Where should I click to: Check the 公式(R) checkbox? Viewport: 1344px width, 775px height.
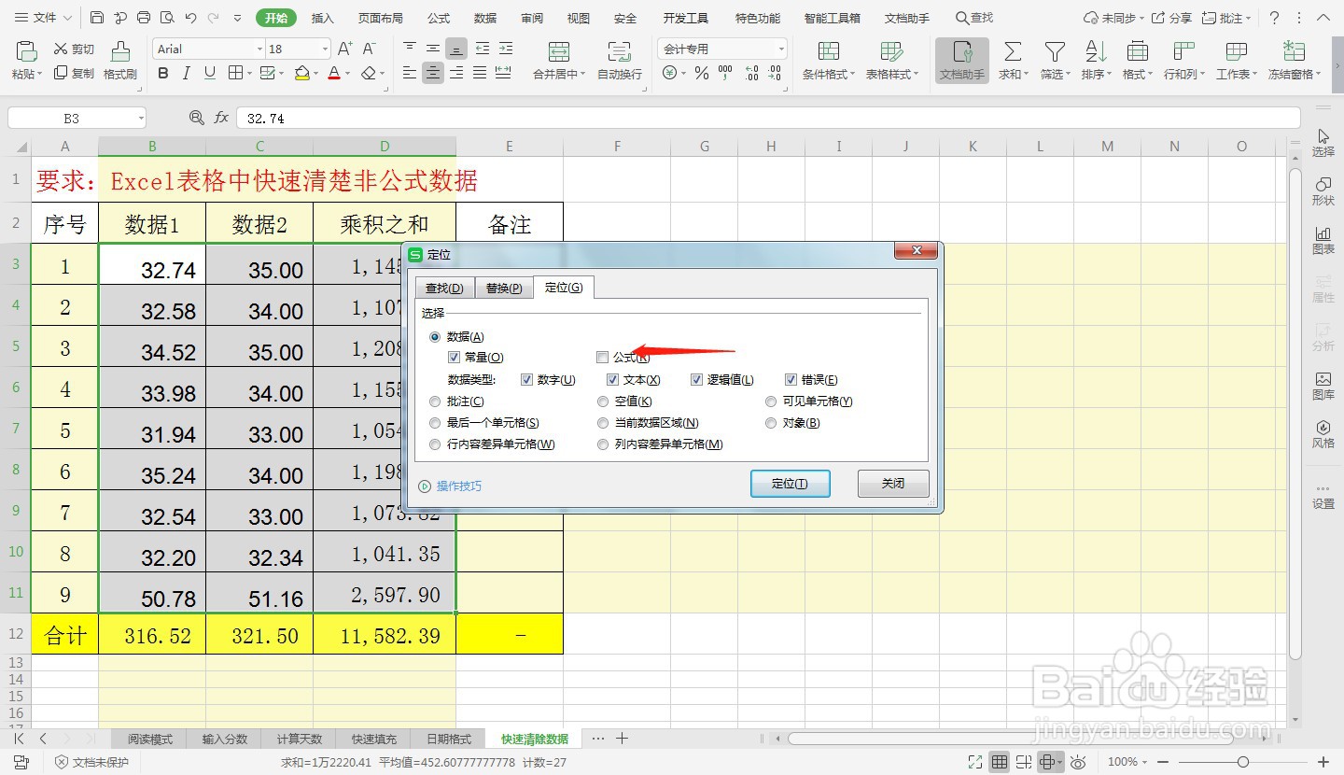[603, 358]
